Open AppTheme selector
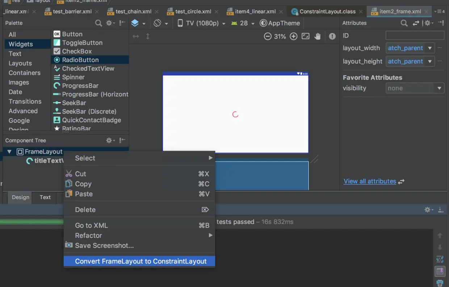The image size is (449, 287). (280, 23)
